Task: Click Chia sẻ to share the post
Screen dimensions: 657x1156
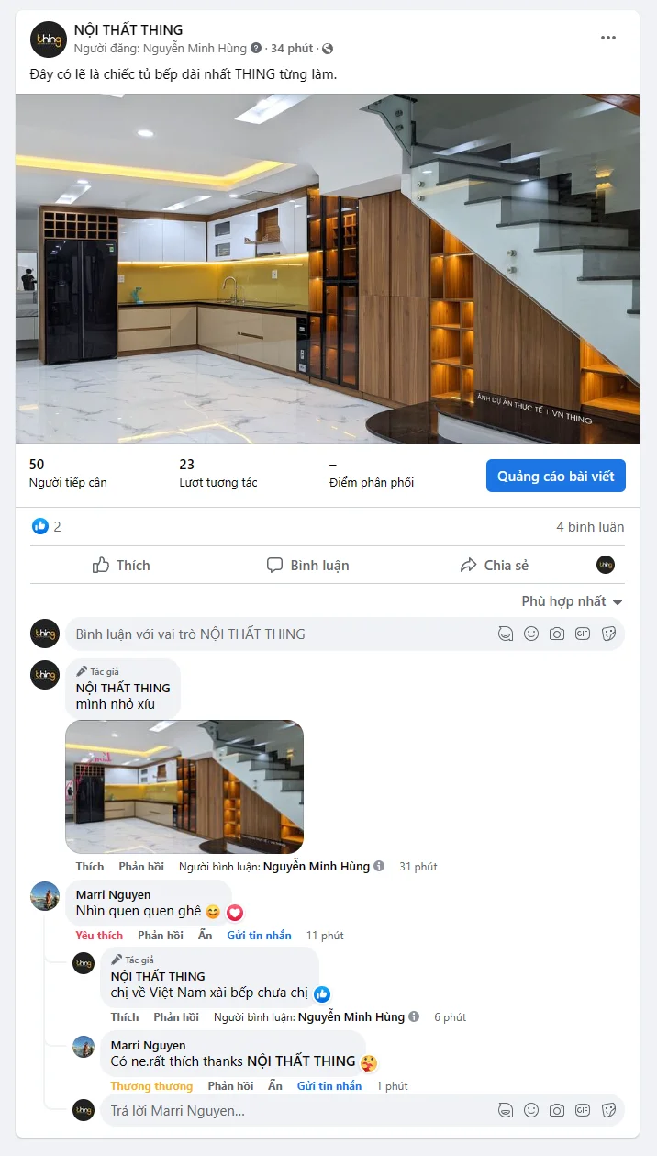Action: 495,565
